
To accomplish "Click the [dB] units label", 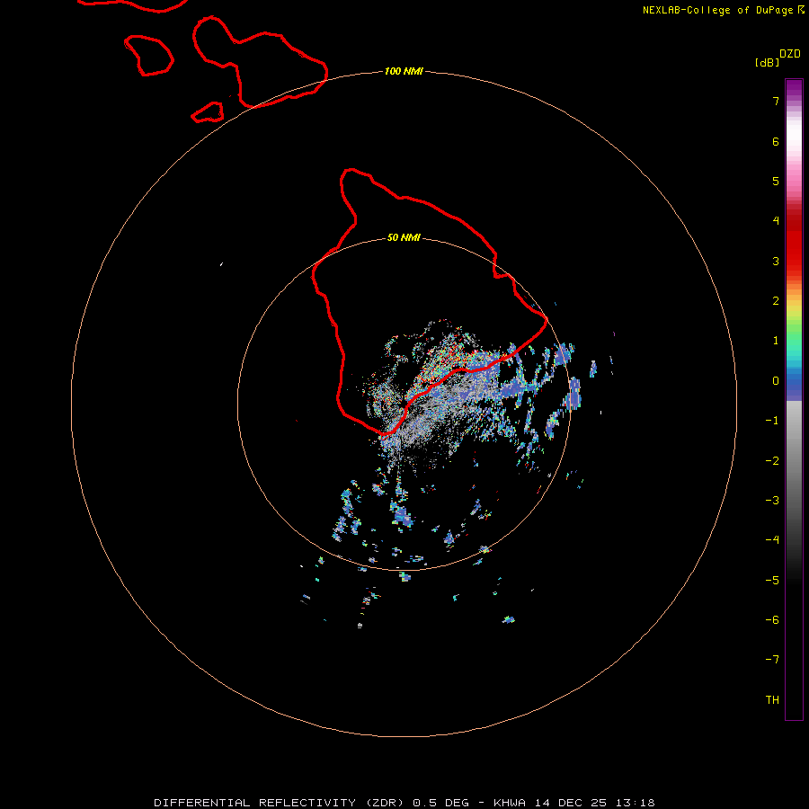I will (767, 62).
